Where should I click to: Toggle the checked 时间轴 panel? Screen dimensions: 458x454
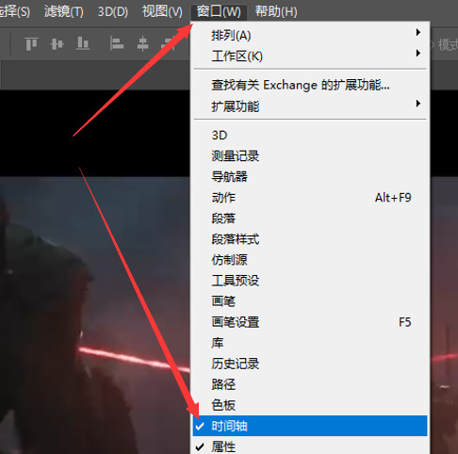(310, 426)
